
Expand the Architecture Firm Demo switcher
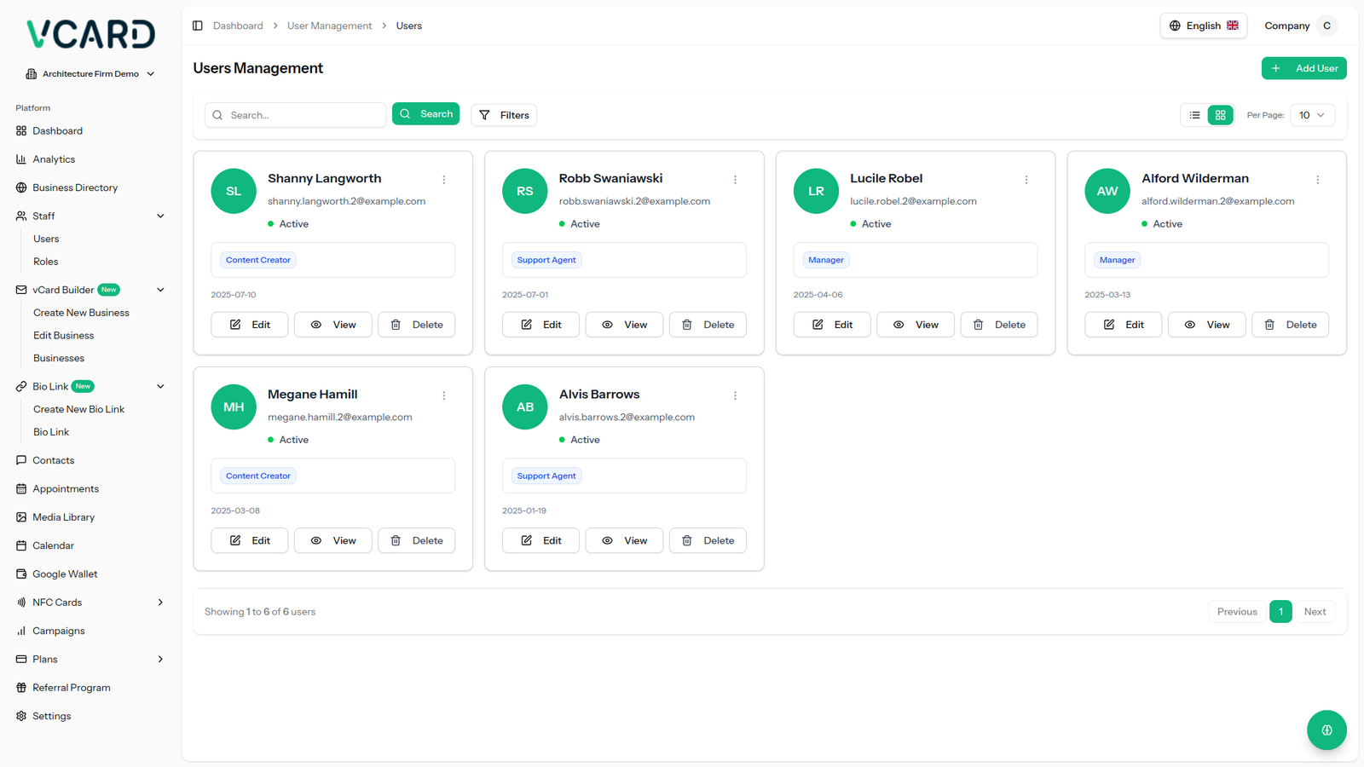tap(90, 74)
